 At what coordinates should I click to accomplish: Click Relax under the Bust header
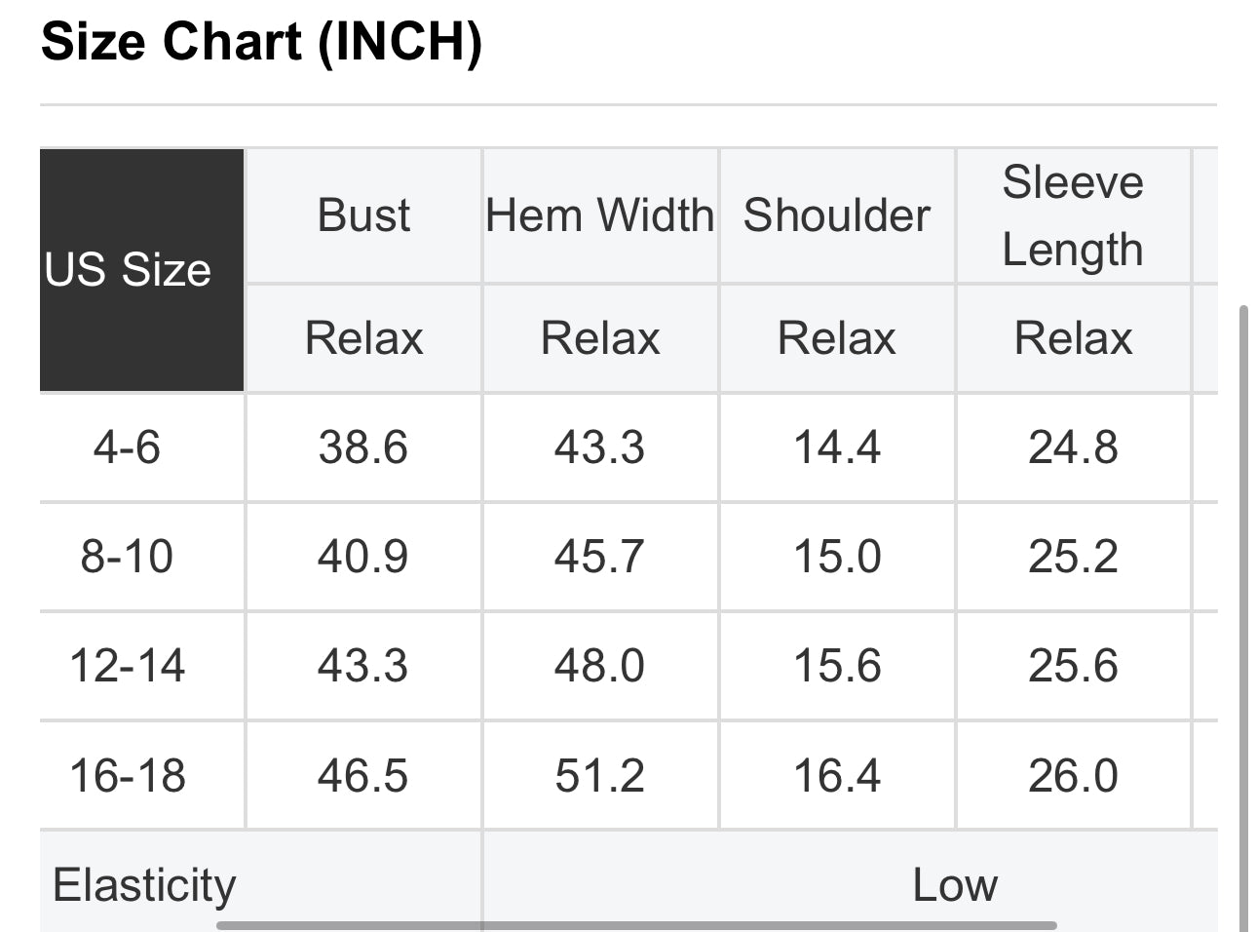pyautogui.click(x=363, y=338)
